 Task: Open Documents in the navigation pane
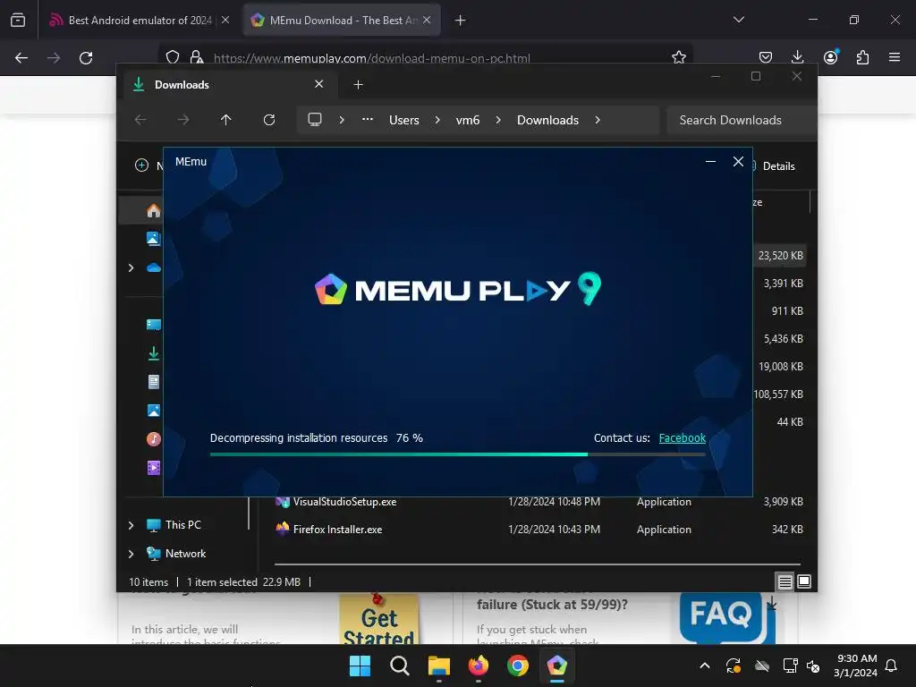point(154,382)
